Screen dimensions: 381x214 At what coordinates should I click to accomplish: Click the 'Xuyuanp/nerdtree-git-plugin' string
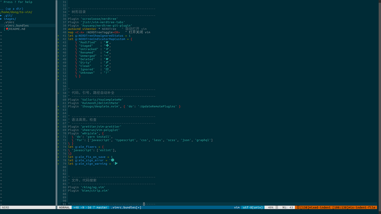coord(106,26)
